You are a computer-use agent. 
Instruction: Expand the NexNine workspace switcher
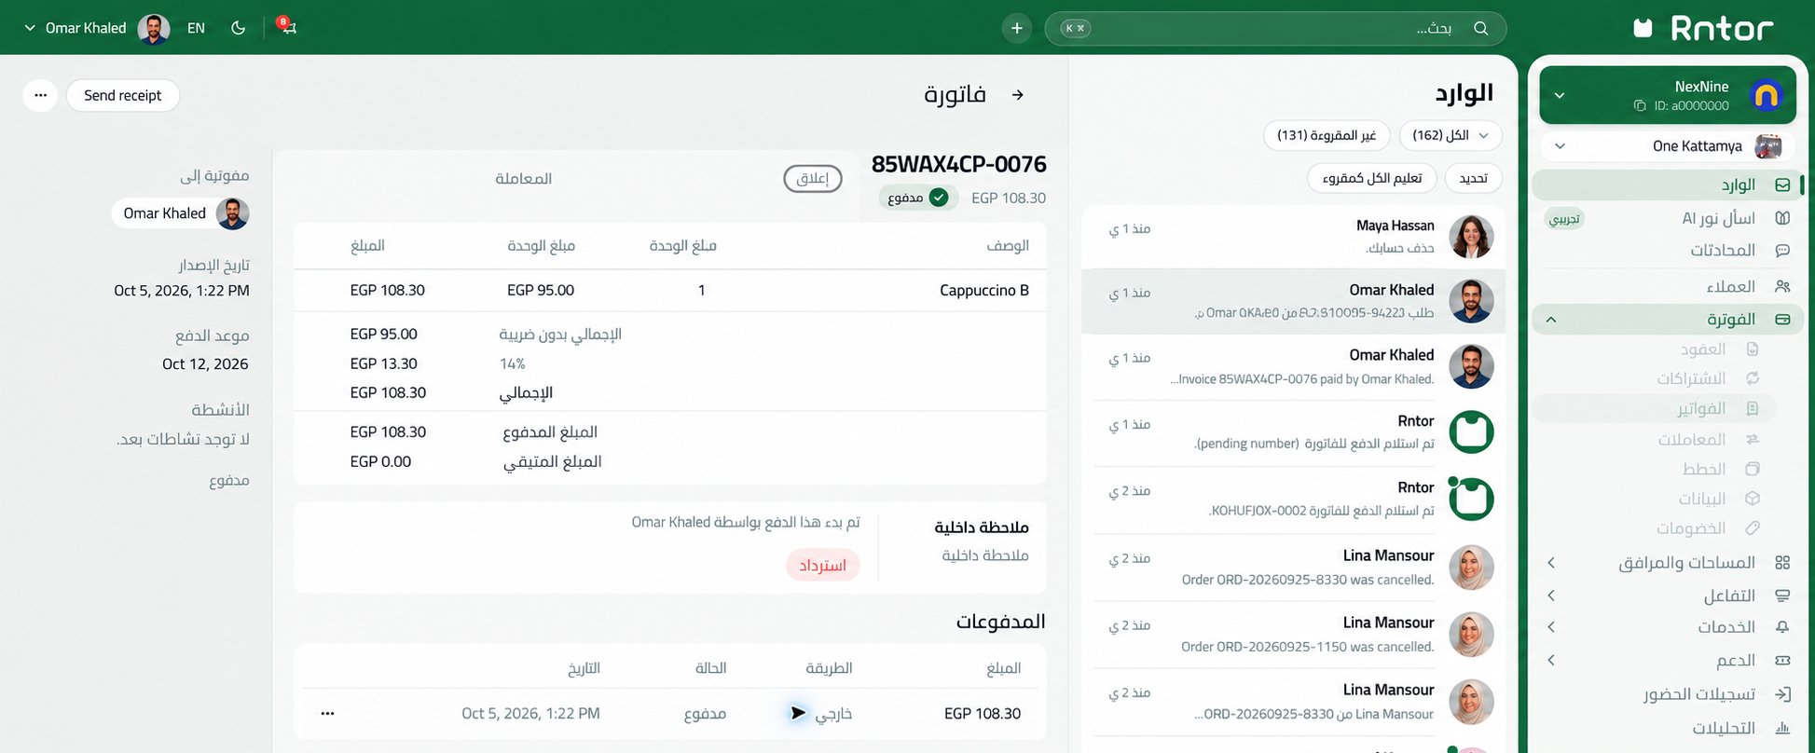click(x=1560, y=95)
